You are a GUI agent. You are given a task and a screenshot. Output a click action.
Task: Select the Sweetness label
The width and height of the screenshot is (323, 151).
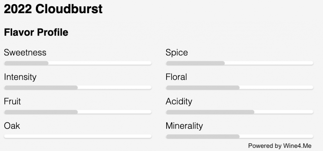[25, 52]
